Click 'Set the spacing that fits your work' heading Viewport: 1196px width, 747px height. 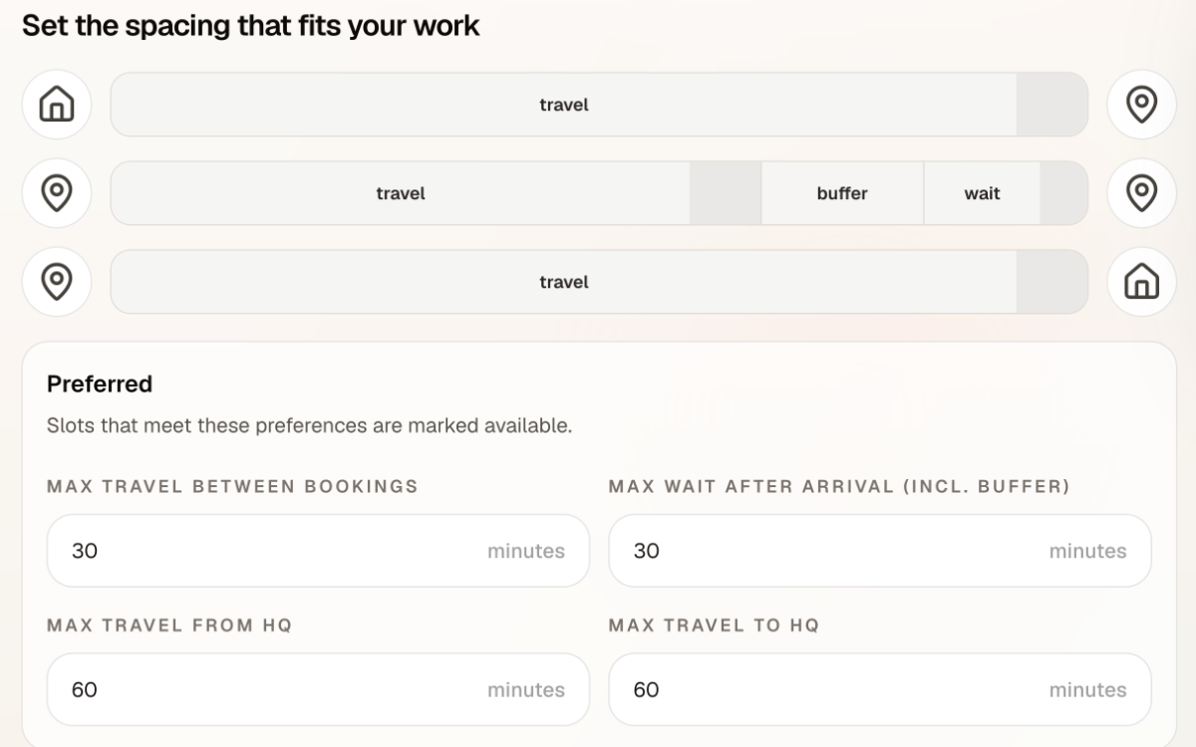[251, 26]
